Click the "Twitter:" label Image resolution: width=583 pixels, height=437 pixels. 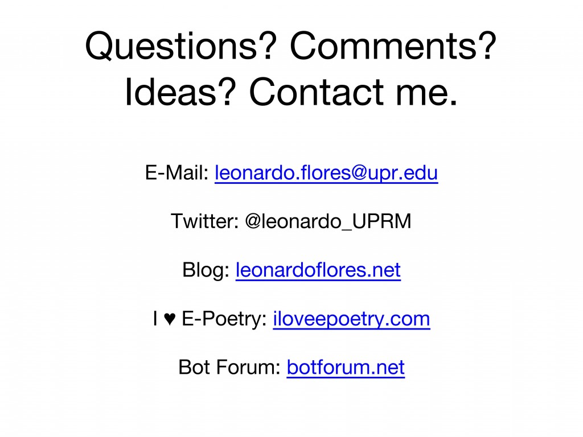tap(204, 221)
